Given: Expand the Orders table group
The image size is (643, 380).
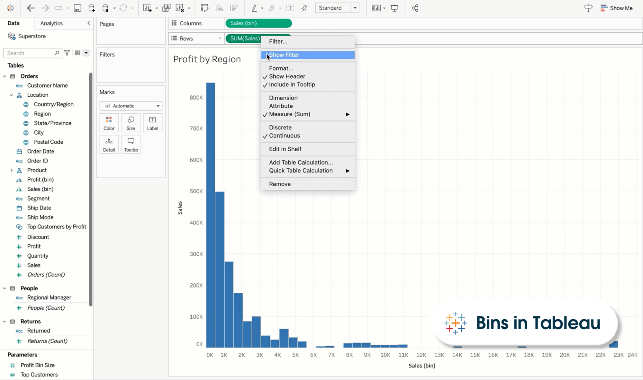Looking at the screenshot, I should [4, 76].
